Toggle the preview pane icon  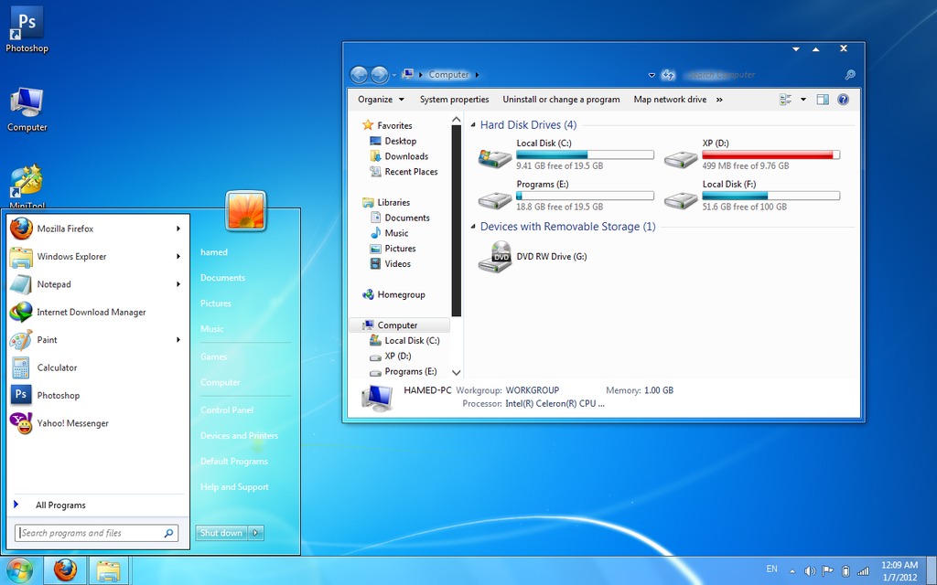[823, 100]
